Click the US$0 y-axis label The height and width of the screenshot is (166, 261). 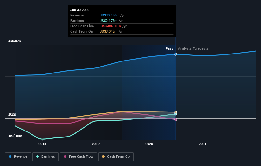[x=12, y=115]
